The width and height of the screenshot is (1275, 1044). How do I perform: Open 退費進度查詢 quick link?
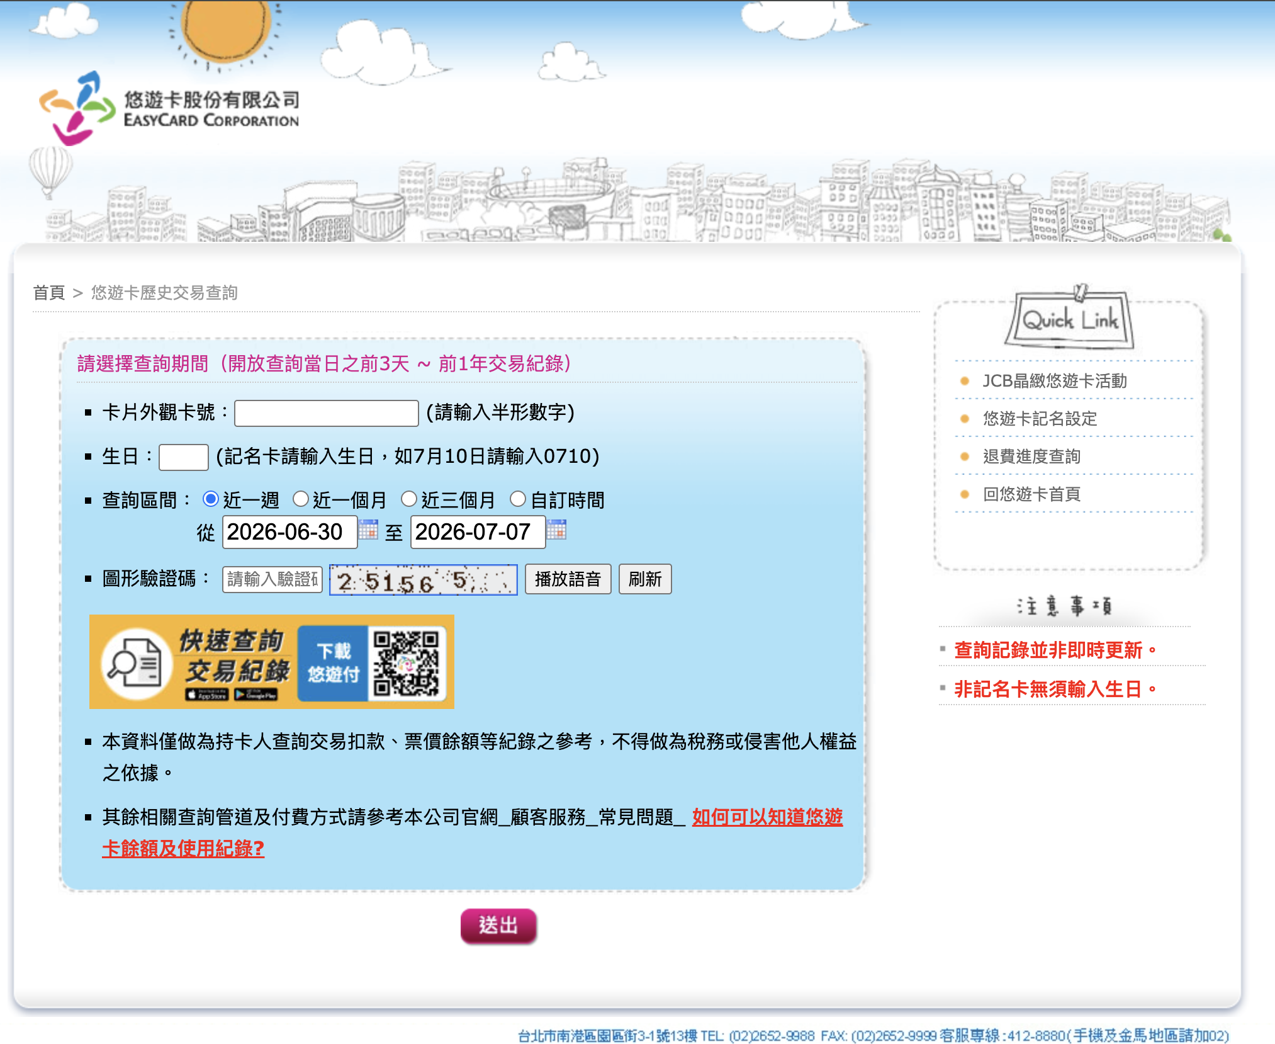point(1031,457)
